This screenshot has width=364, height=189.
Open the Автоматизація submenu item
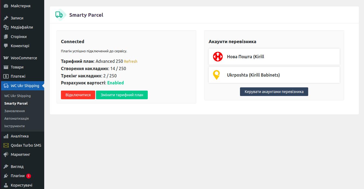pyautogui.click(x=16, y=118)
